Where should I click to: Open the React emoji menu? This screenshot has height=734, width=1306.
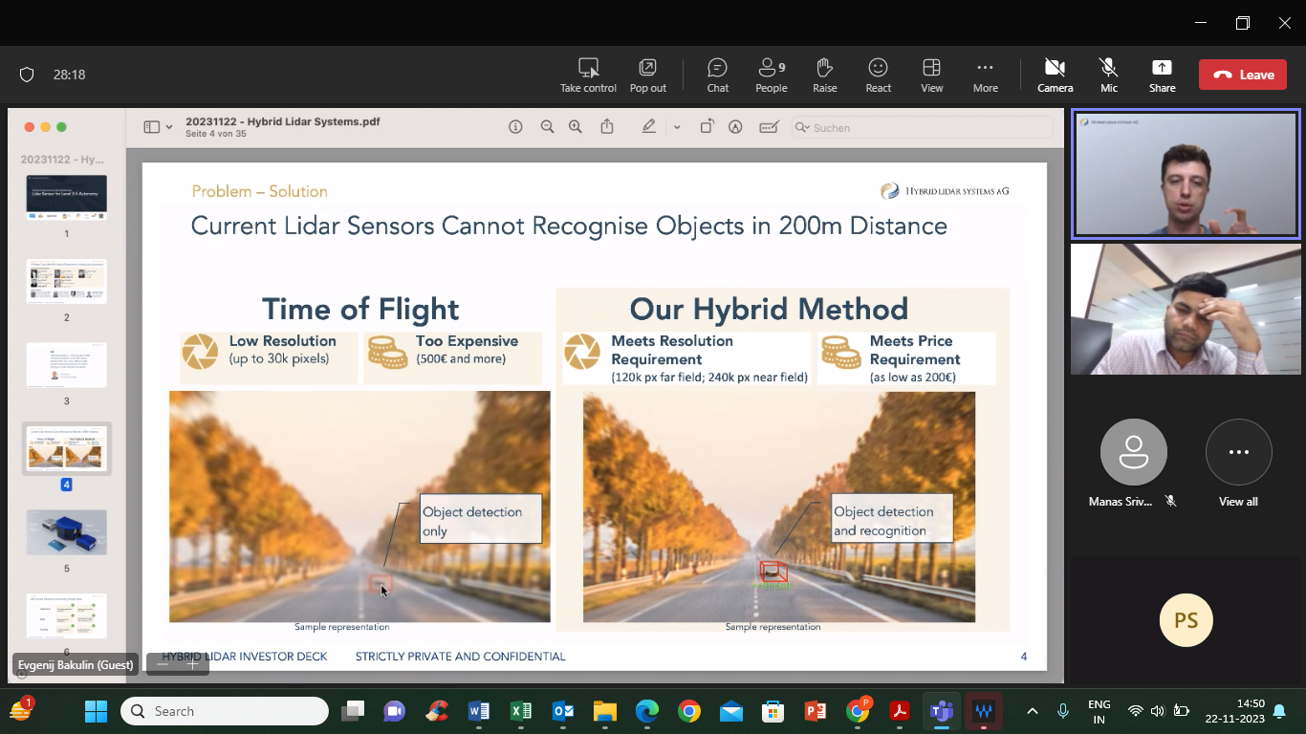point(878,75)
